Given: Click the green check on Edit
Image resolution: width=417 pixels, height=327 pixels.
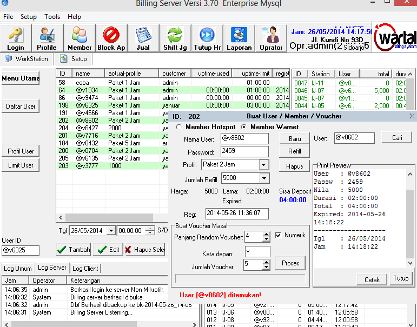Looking at the screenshot, I should [x=102, y=250].
